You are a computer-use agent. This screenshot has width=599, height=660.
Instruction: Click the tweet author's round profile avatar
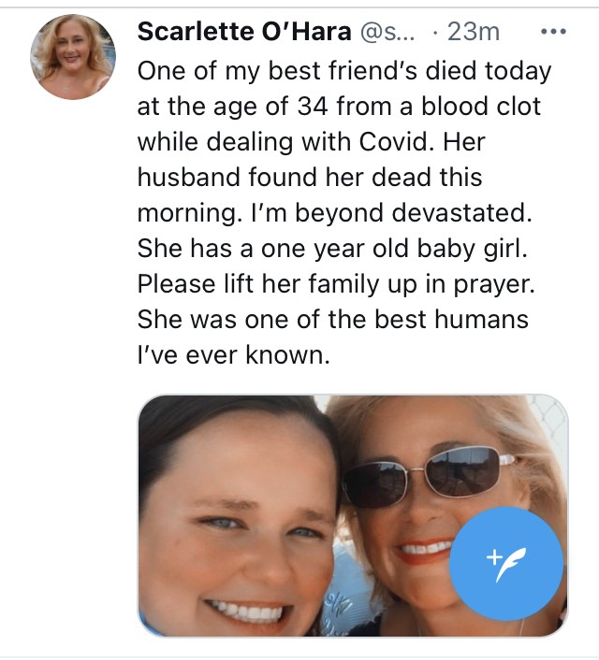click(x=74, y=57)
